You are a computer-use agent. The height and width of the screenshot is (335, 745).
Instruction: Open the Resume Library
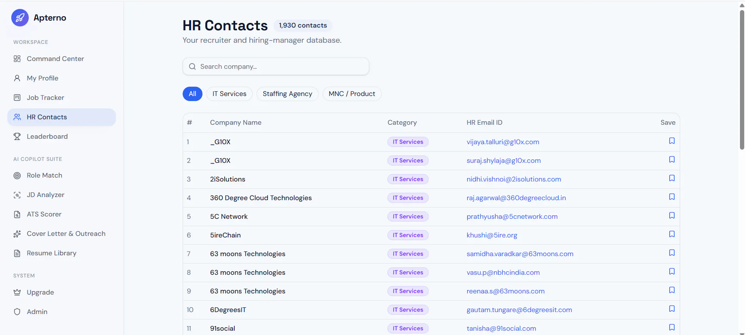61,253
